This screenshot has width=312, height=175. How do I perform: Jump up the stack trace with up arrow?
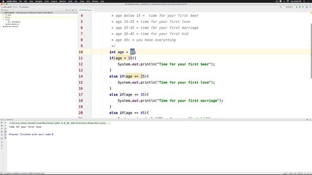(x=5, y=122)
